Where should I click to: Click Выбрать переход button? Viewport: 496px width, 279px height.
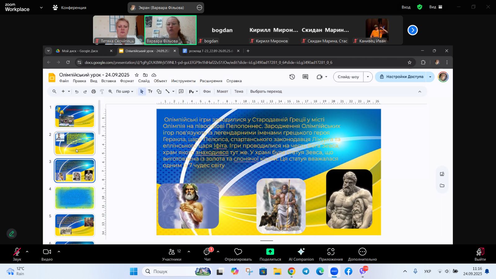(266, 91)
